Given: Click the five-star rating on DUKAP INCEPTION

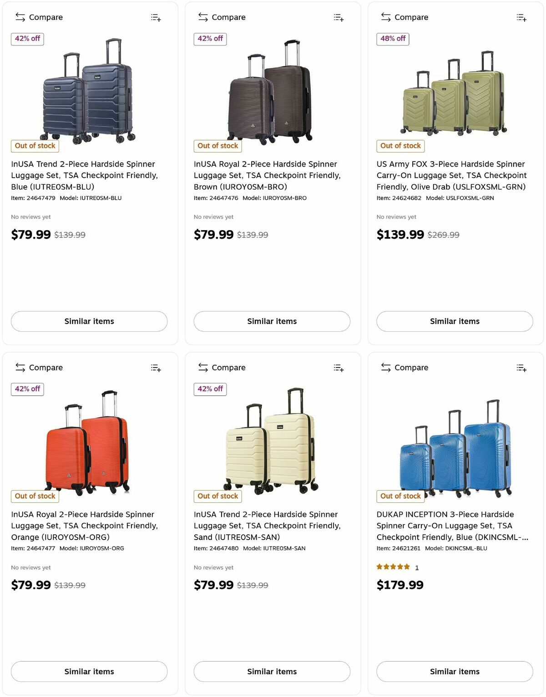Looking at the screenshot, I should click(393, 567).
